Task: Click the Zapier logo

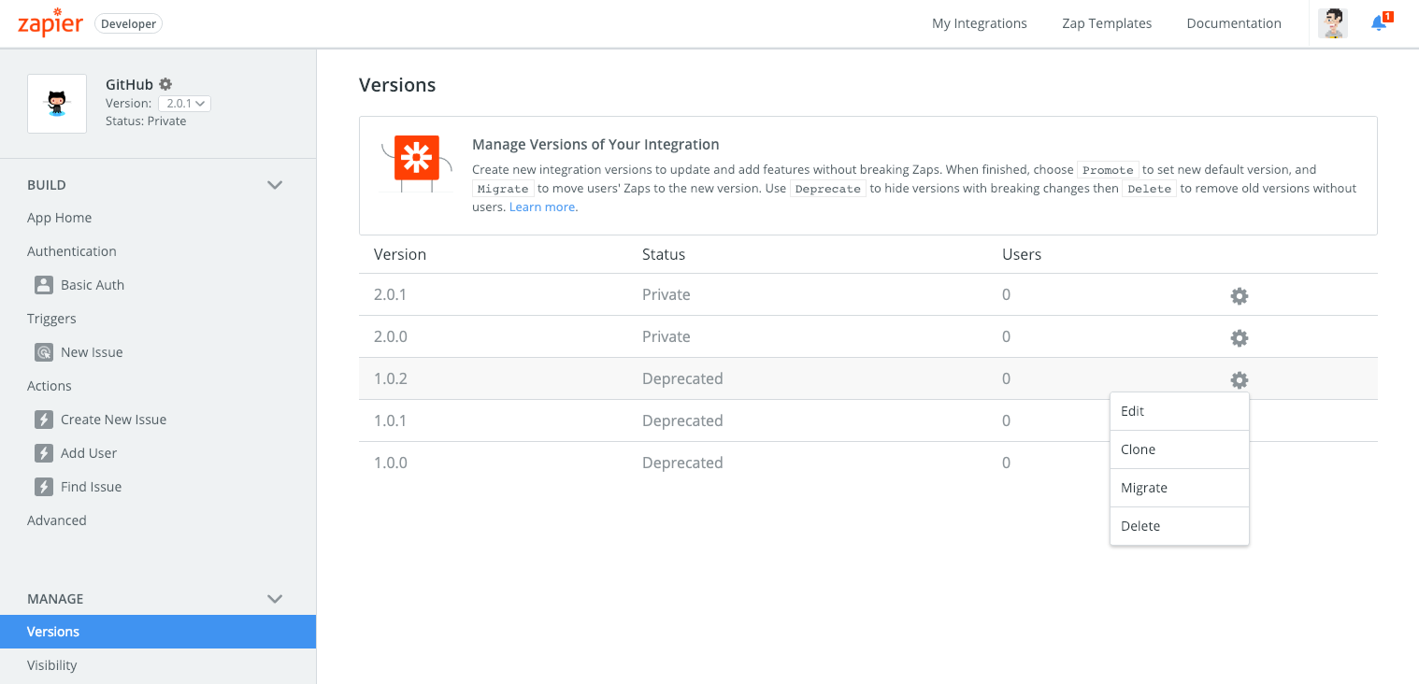Action: [50, 23]
